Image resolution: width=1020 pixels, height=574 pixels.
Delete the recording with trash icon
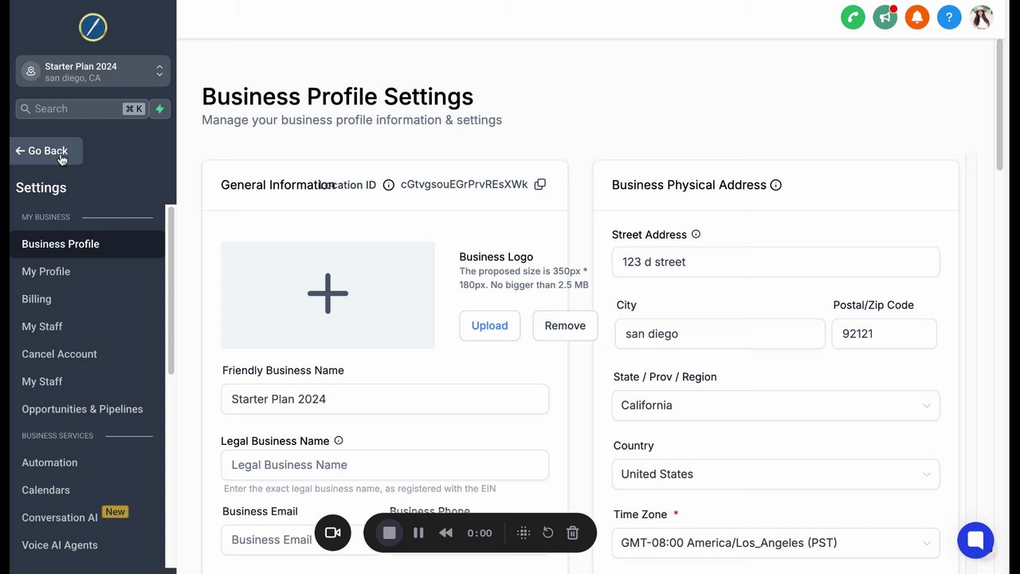tap(572, 533)
